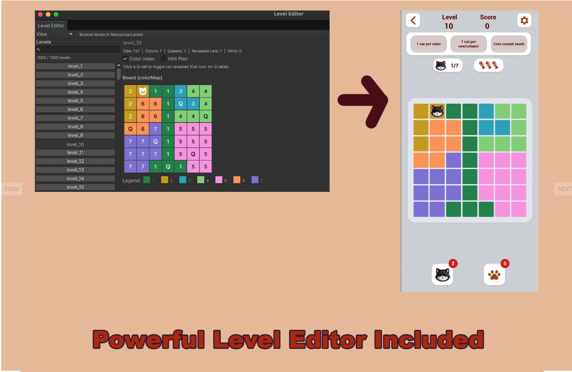This screenshot has width=572, height=372.
Task: Tap the cat hint booster button
Action: (442, 275)
